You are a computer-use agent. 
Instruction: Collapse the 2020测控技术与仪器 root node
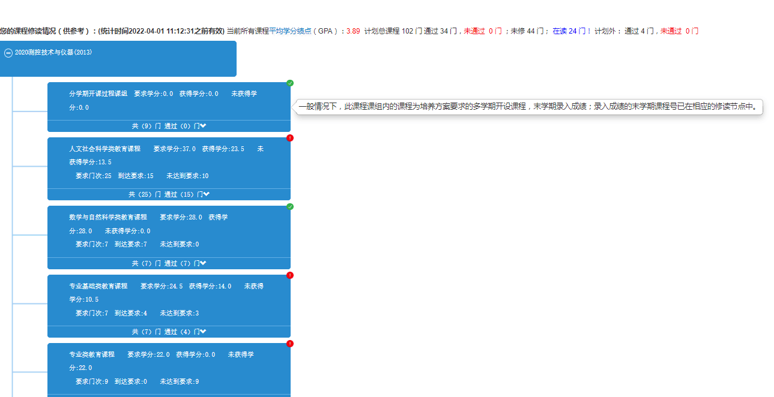(8, 53)
